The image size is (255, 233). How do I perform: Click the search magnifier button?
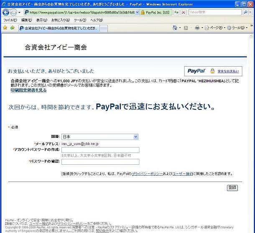click(246, 12)
